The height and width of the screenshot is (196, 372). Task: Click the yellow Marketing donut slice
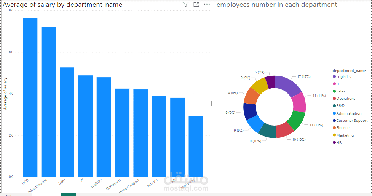(x=260, y=85)
